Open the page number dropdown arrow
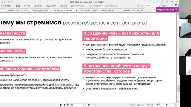The height and width of the screenshot is (107, 191). tap(82, 105)
